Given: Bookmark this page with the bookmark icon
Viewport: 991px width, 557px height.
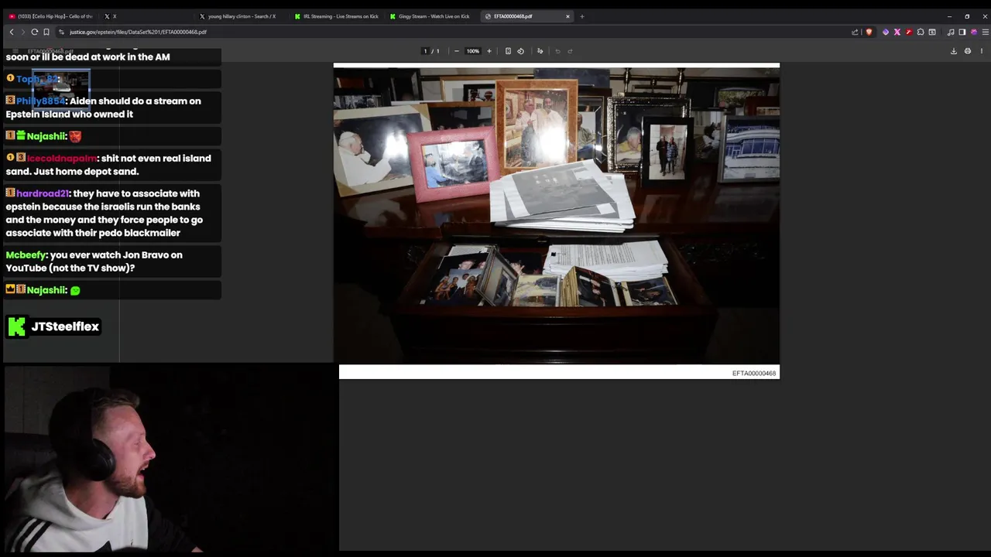Looking at the screenshot, I should (x=46, y=32).
